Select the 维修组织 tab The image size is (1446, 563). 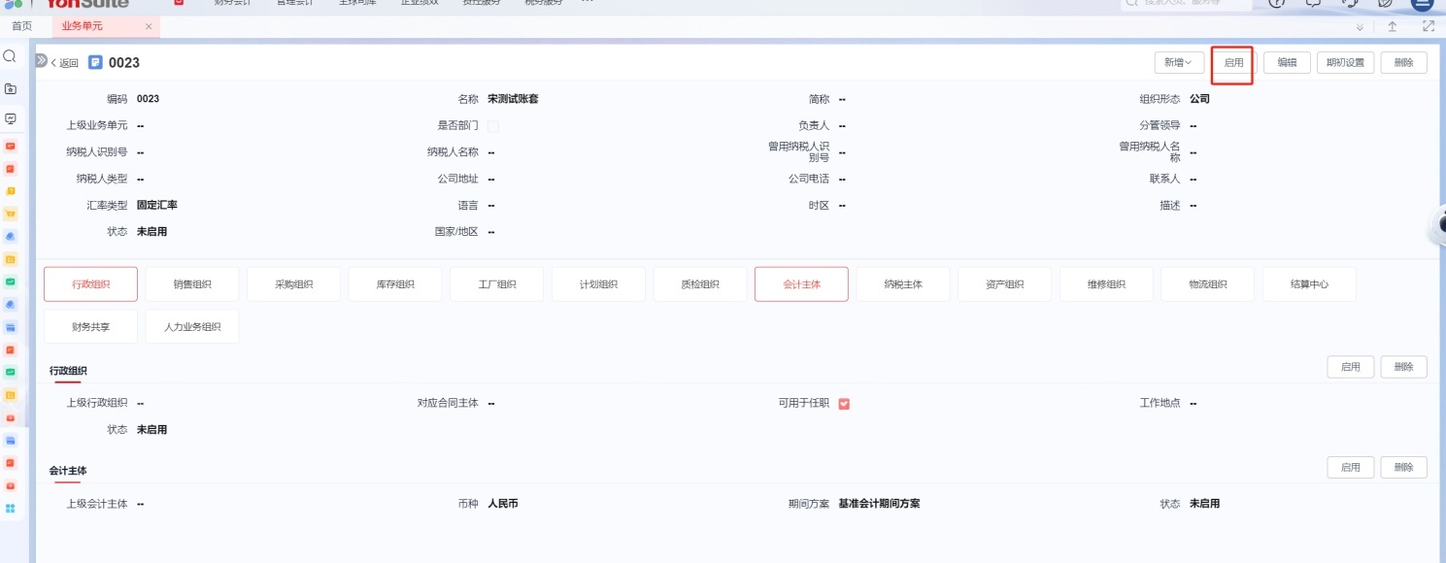[1106, 284]
